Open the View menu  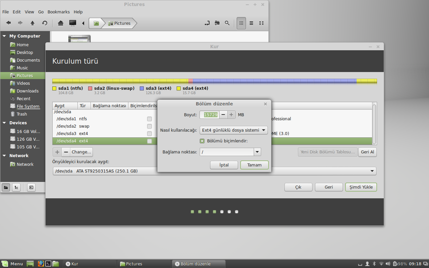29,12
